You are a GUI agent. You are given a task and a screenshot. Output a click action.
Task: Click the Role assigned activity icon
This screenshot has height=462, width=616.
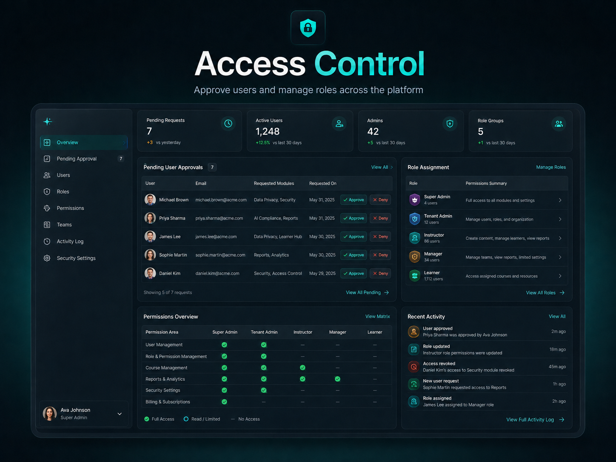414,401
